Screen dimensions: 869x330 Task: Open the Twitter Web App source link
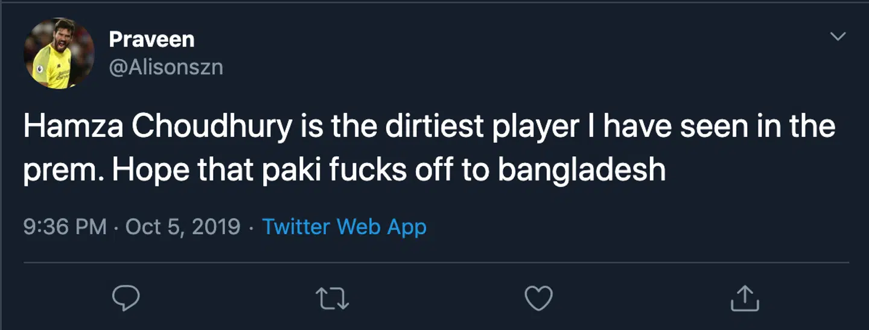(x=344, y=227)
